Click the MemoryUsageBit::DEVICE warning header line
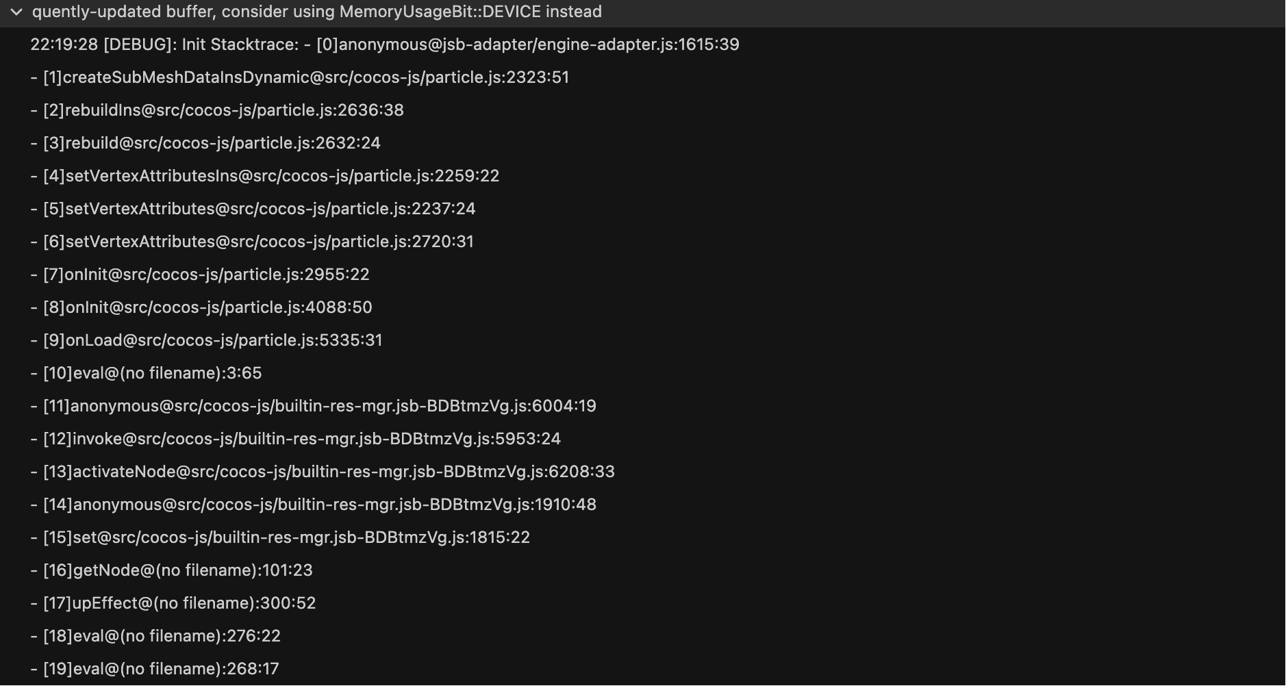The height and width of the screenshot is (686, 1286). click(x=316, y=12)
